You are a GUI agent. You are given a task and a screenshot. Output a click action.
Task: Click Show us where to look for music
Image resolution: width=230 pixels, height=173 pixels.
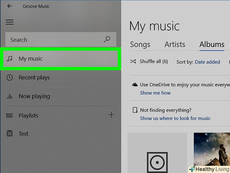[175, 118]
